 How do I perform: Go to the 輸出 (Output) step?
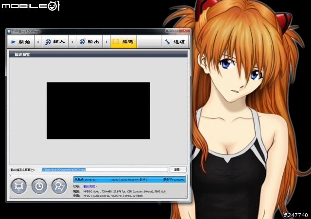[x=89, y=42]
